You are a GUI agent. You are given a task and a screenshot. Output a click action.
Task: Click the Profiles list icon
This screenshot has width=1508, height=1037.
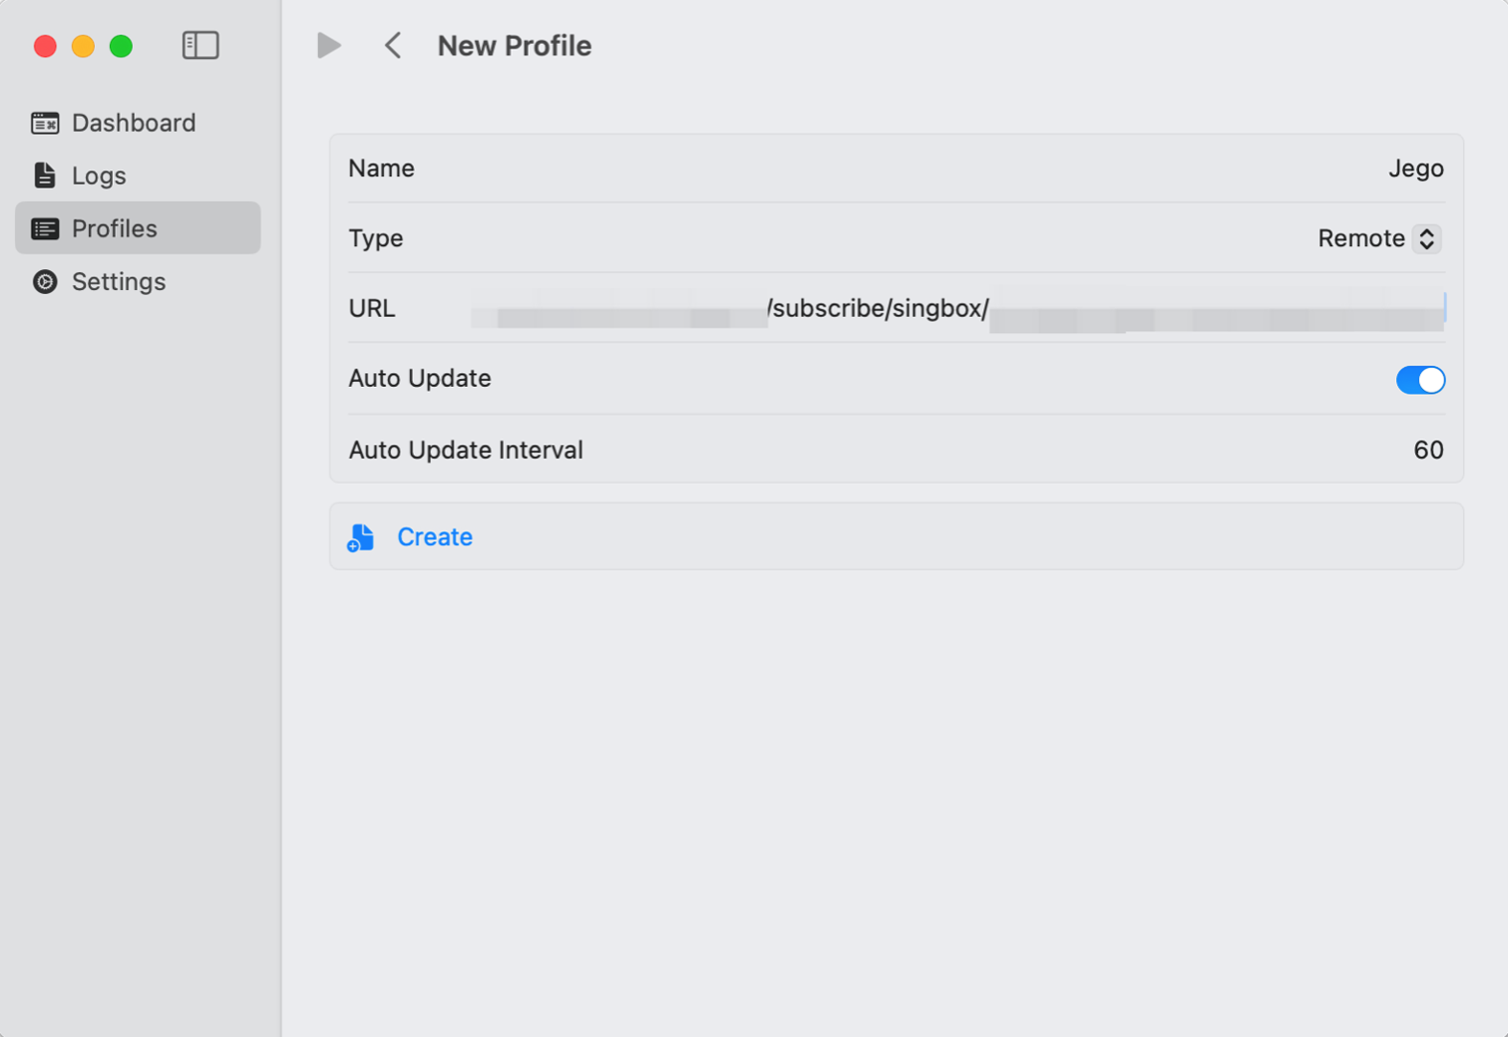click(45, 228)
